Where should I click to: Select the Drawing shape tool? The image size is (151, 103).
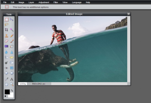click(12, 68)
